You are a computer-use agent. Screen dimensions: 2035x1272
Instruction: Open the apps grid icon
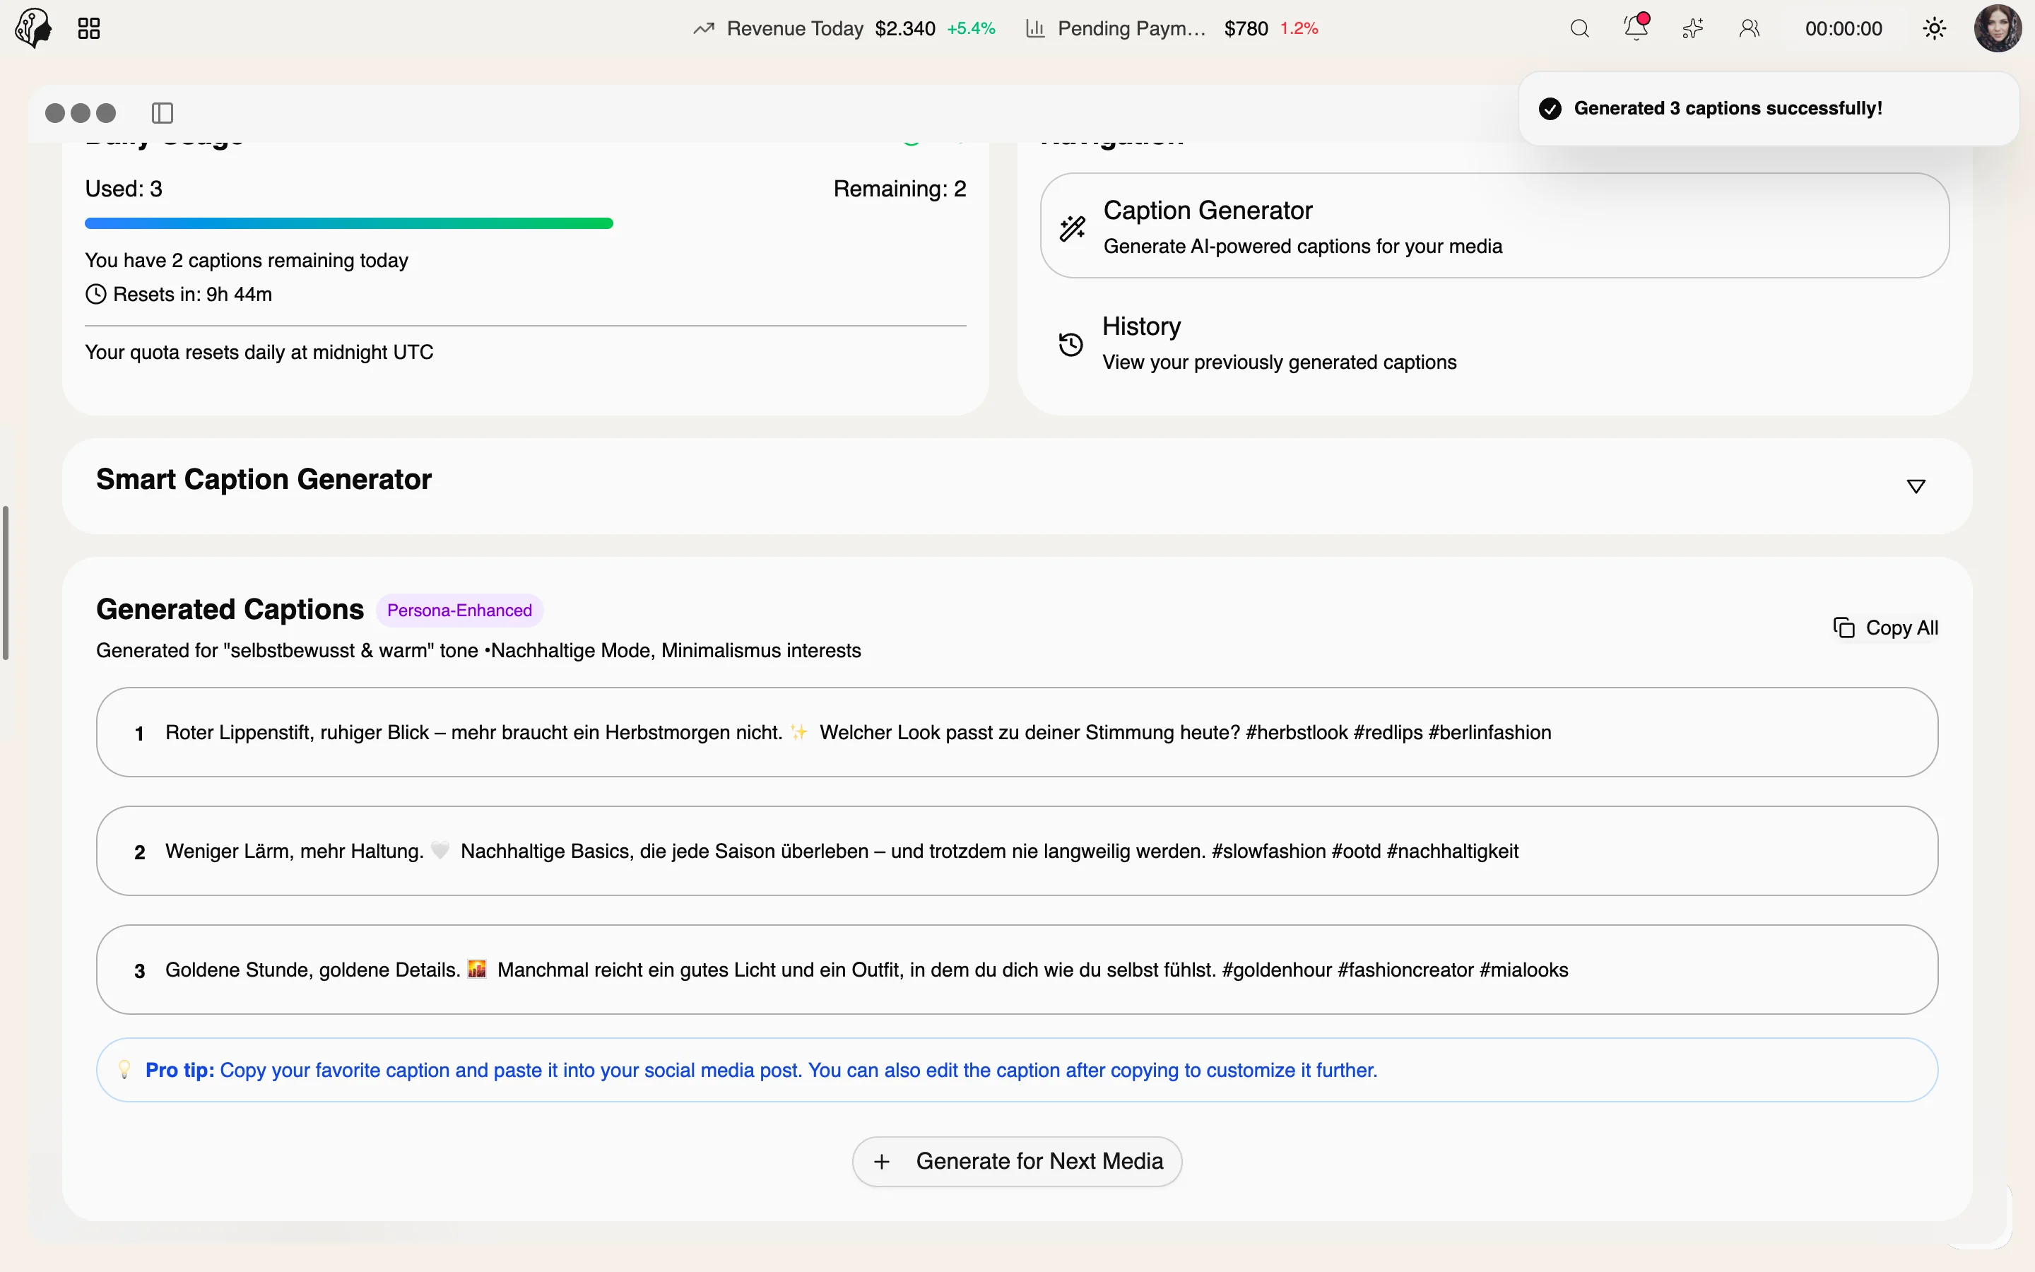89,28
